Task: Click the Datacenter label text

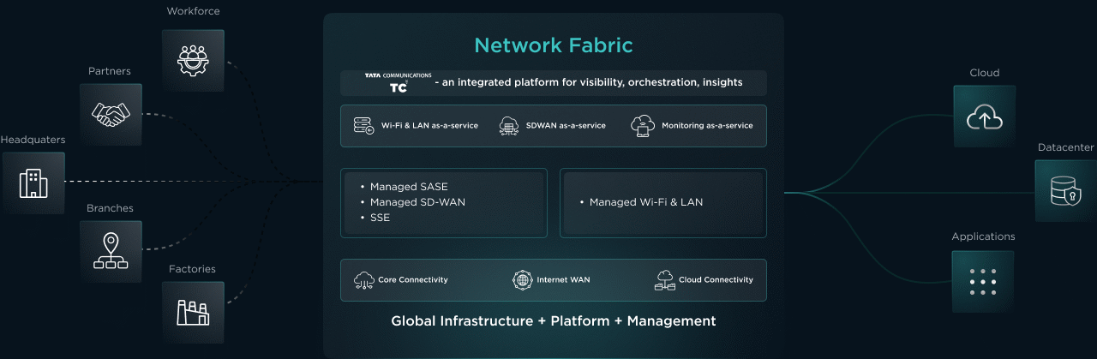Action: pyautogui.click(x=1066, y=148)
